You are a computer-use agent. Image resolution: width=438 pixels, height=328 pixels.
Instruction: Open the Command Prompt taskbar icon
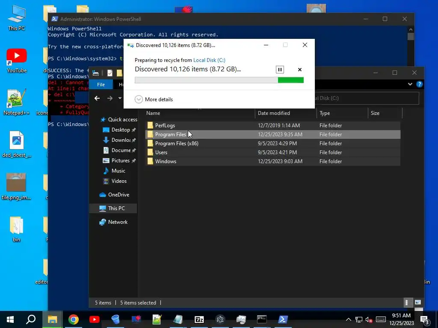pyautogui.click(x=262, y=319)
